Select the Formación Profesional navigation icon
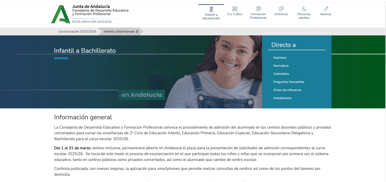The image size is (386, 182). coord(258,9)
